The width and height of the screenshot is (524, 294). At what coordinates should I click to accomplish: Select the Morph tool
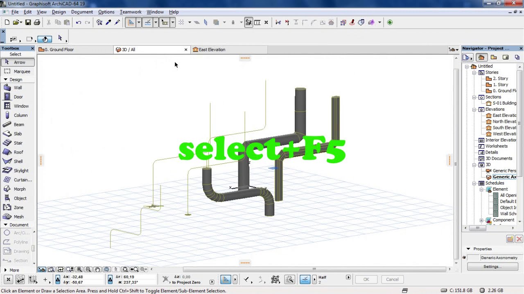pyautogui.click(x=17, y=189)
